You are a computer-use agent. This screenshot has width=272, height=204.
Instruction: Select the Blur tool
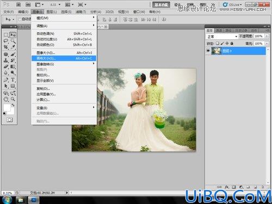pyautogui.click(x=6, y=72)
